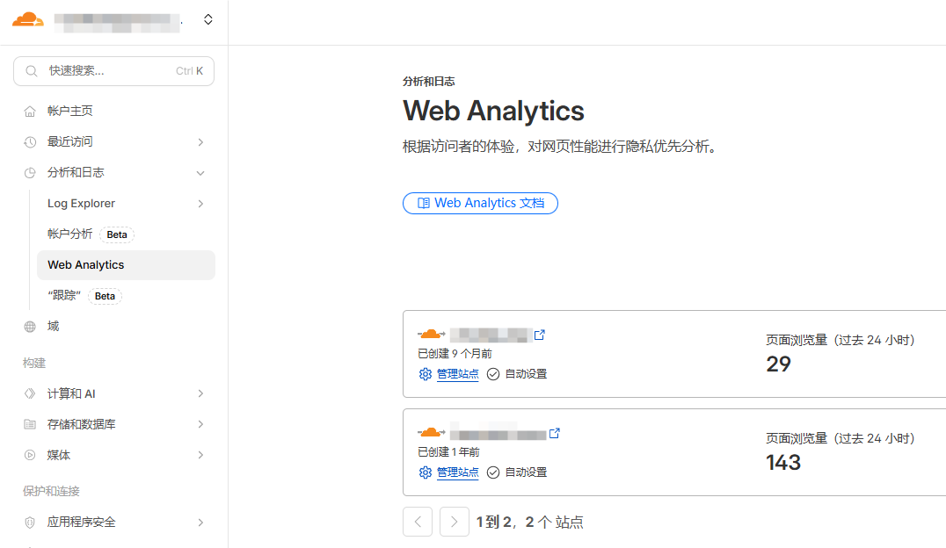
Task: Expand the 最近访问 chevron
Action: tap(200, 142)
